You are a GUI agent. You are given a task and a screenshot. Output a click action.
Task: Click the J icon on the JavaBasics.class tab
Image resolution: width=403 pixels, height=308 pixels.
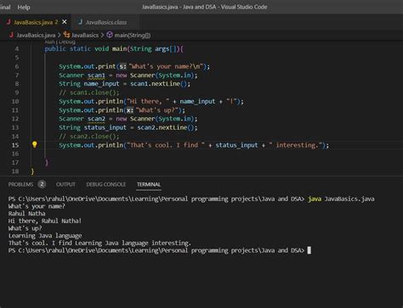point(81,22)
